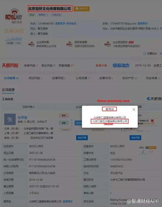This screenshot has width=162, height=207.
Task: Click the highlighted 北京口碑互动营销策划有限公司 former name
Action: [x=110, y=121]
